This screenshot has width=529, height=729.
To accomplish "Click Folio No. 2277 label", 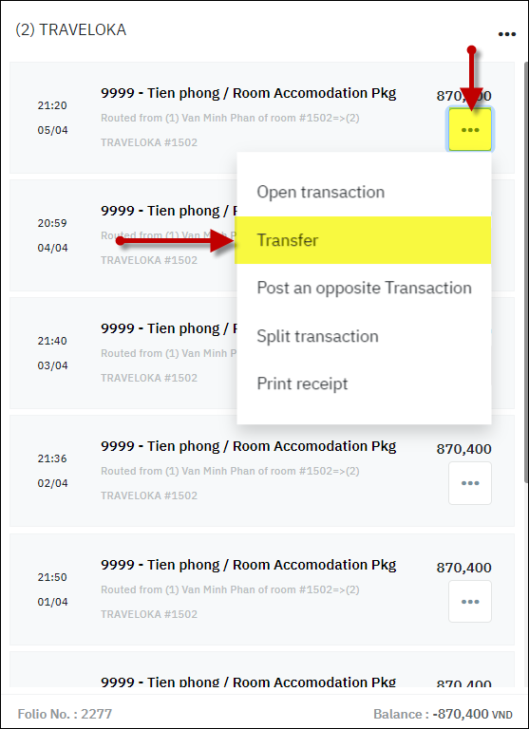I will coord(65,714).
